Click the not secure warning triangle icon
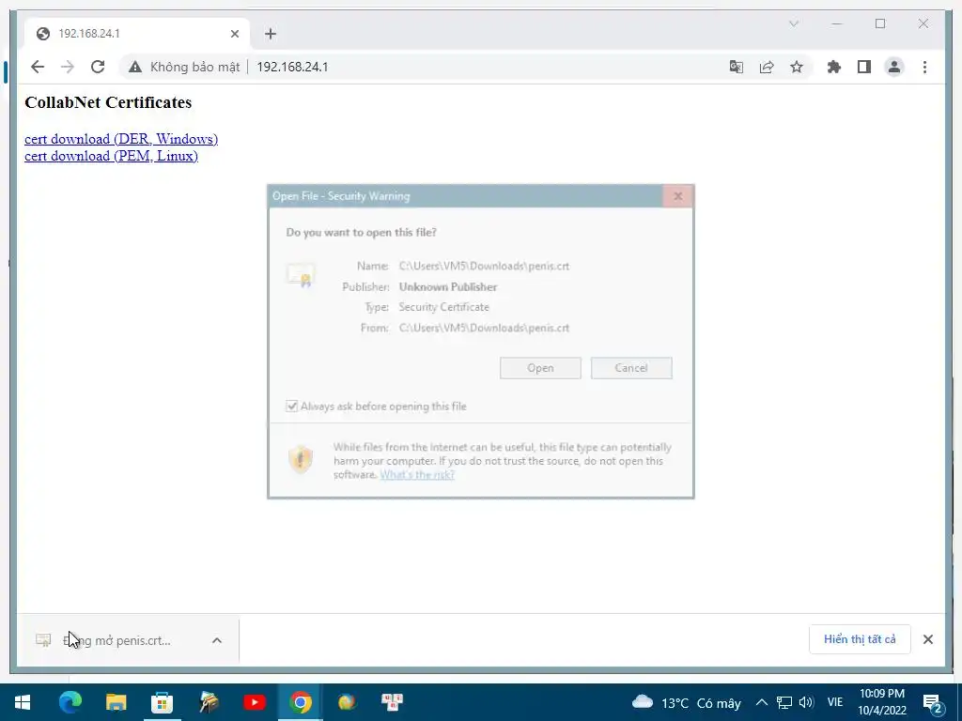Viewport: 962px width, 721px height. point(135,67)
